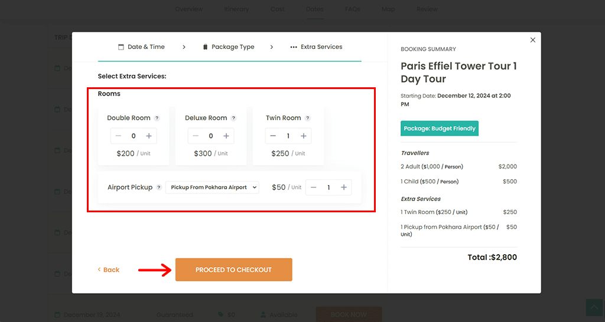Reduce Twin Room count with minus
This screenshot has height=322, width=605.
click(x=273, y=136)
